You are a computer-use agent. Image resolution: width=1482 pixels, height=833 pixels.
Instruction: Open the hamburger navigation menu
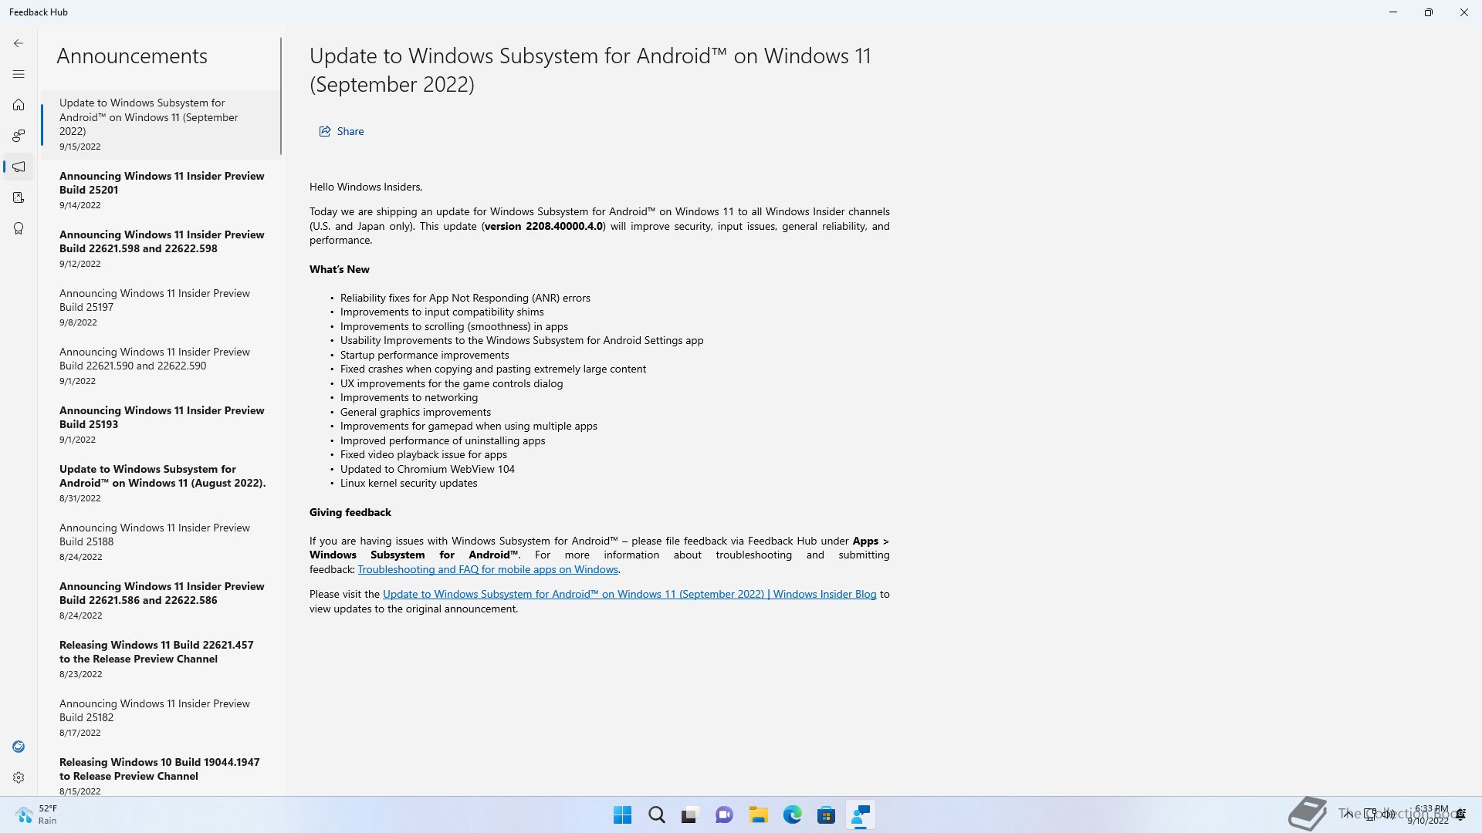coord(19,74)
